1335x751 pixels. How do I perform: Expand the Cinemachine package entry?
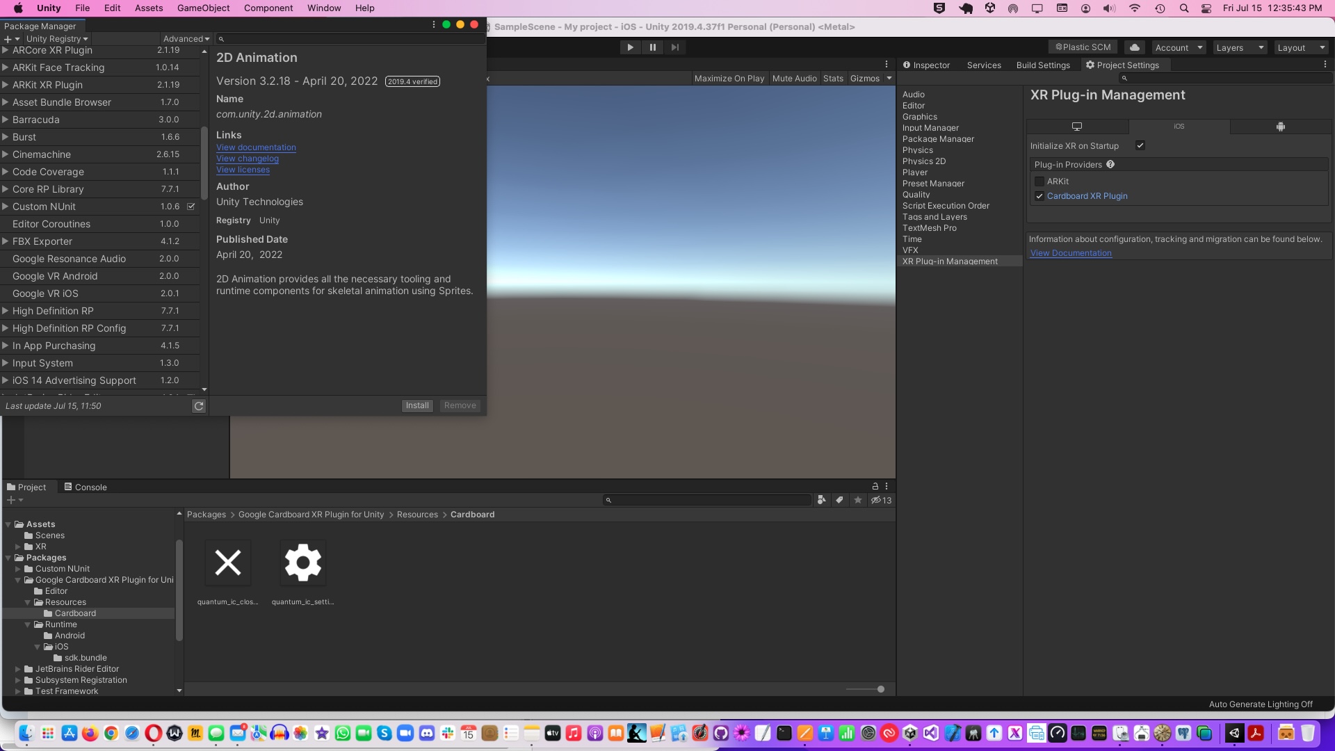point(6,154)
